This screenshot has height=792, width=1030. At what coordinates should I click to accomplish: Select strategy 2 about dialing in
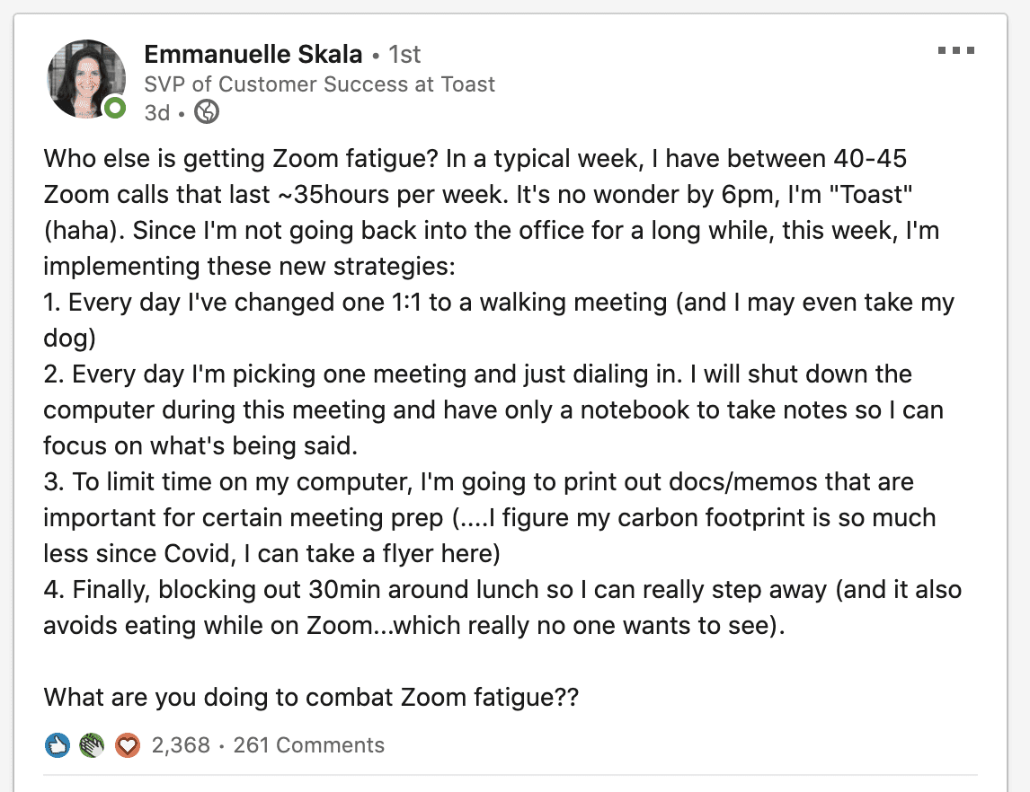[x=493, y=410]
